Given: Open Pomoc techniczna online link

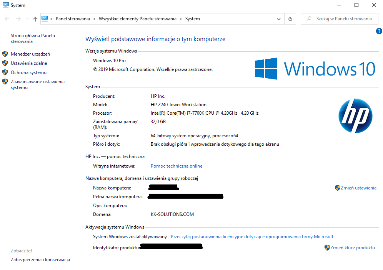Looking at the screenshot, I should click(x=177, y=166).
